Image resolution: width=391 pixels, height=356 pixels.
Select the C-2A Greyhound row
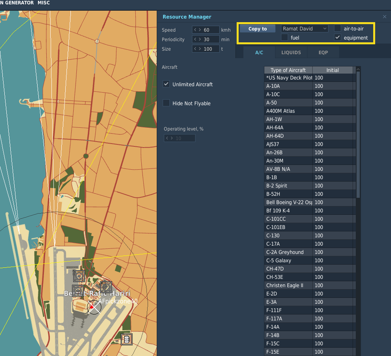click(x=310, y=252)
